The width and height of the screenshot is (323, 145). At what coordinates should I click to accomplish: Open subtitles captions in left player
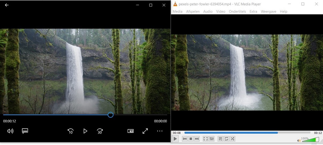(x=25, y=131)
